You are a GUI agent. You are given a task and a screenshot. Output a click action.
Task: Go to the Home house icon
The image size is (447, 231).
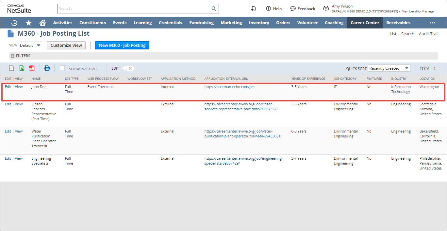tap(42, 23)
